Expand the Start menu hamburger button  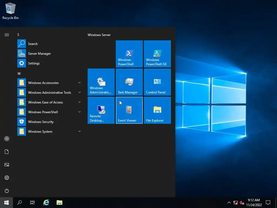7,35
